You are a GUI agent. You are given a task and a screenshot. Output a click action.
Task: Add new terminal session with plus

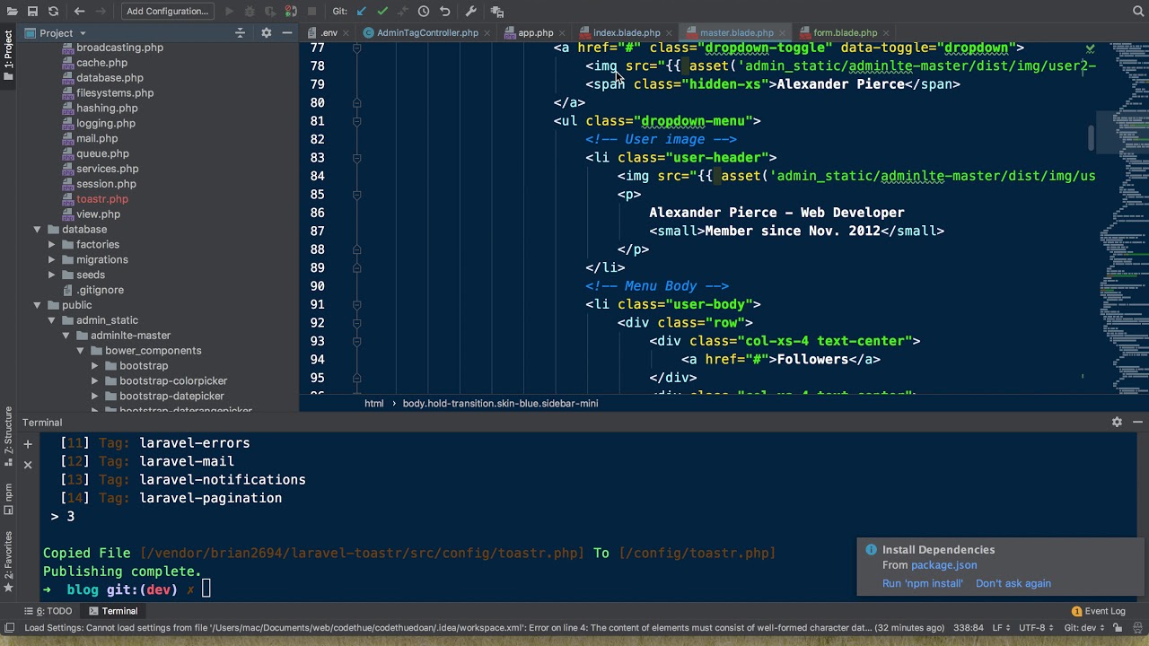click(28, 443)
